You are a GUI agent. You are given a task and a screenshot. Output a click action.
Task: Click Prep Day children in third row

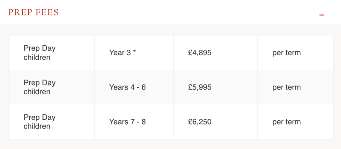pyautogui.click(x=39, y=122)
